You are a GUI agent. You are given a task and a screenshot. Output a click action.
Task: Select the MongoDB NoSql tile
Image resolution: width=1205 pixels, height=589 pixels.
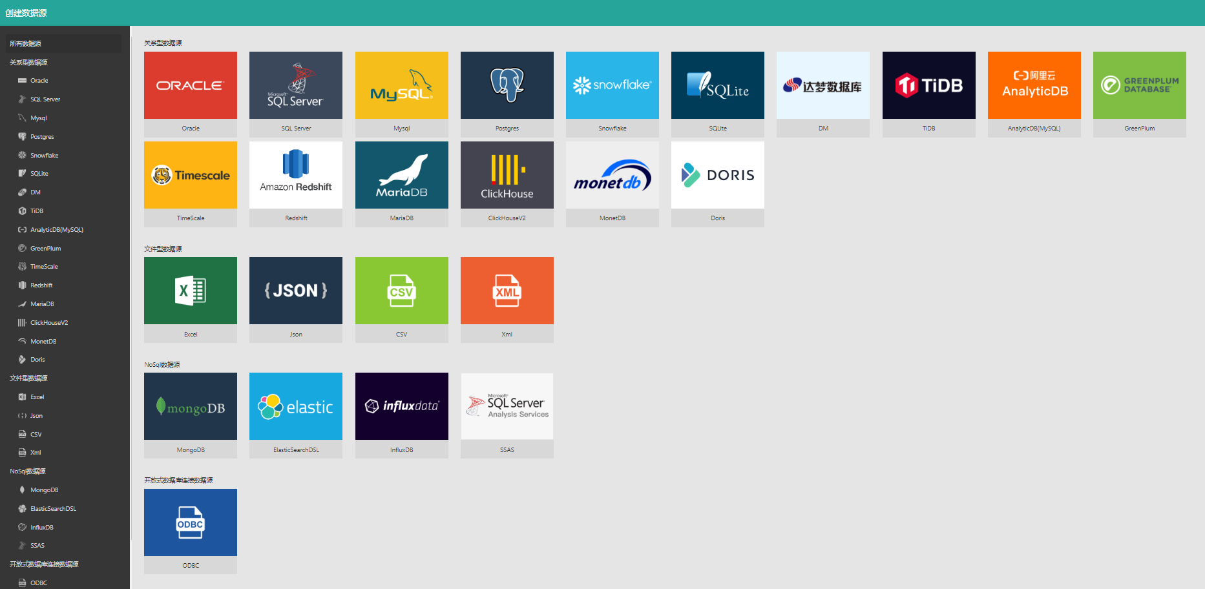click(x=191, y=415)
